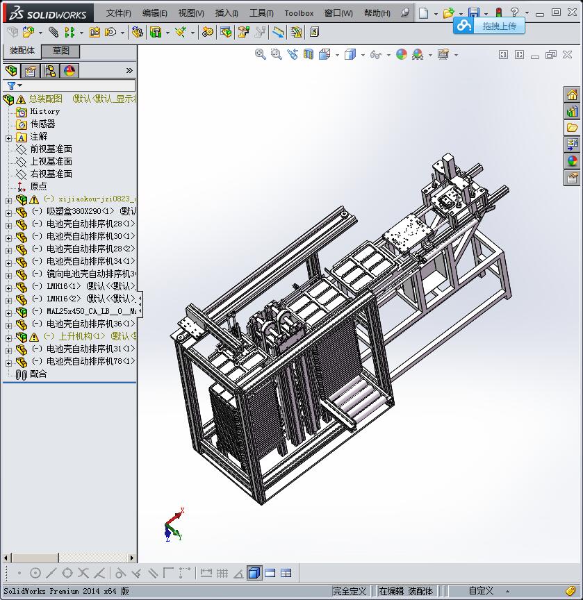Image resolution: width=583 pixels, height=600 pixels.
Task: Click 自定义 units in status bar
Action: coord(481,591)
